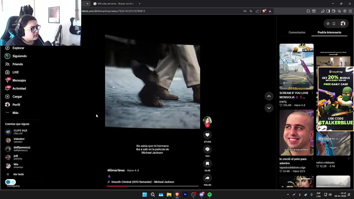Select the 840 soles ad oalres browser tab
Image resolution: width=354 pixels, height=199 pixels.
[114, 4]
